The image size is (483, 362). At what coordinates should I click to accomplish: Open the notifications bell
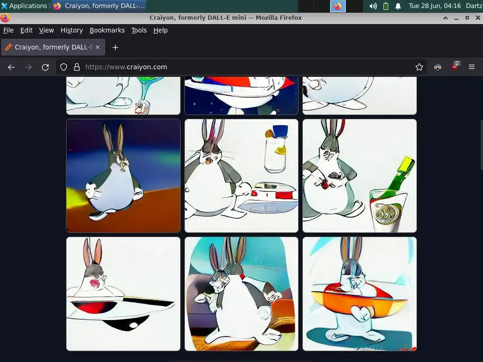(x=398, y=6)
